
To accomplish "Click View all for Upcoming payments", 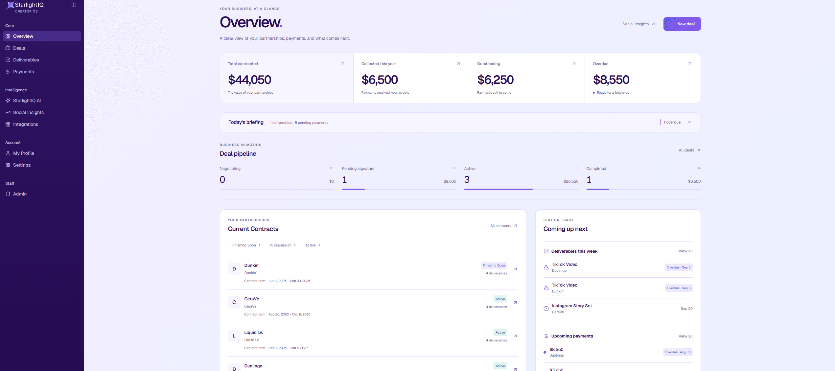I will tap(685, 336).
